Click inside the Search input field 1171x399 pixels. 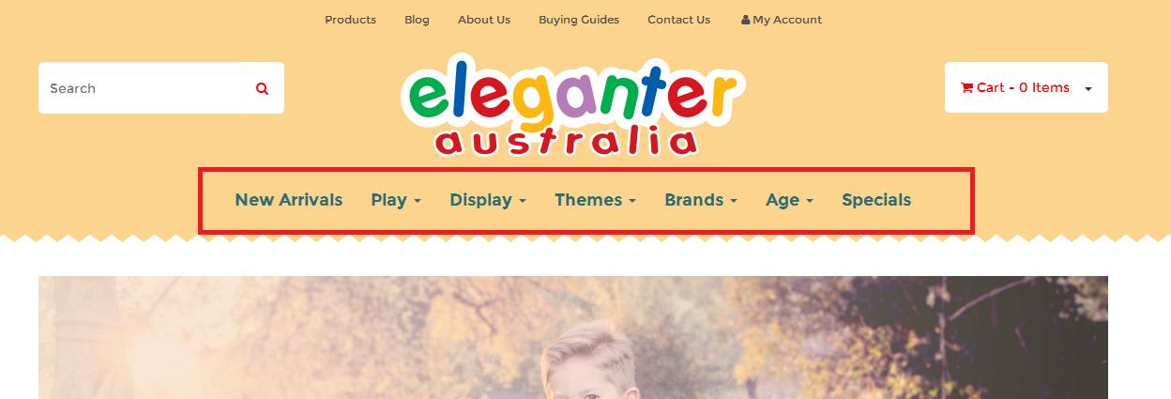tap(140, 88)
